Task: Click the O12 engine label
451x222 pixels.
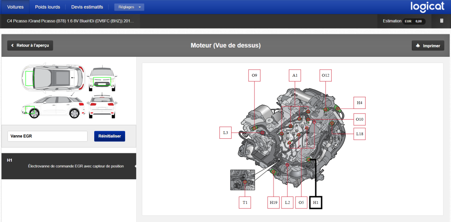Action: tap(325, 76)
